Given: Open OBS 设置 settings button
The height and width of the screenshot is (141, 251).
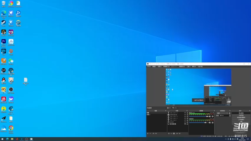Looking at the screenshot, I should point(241,122).
